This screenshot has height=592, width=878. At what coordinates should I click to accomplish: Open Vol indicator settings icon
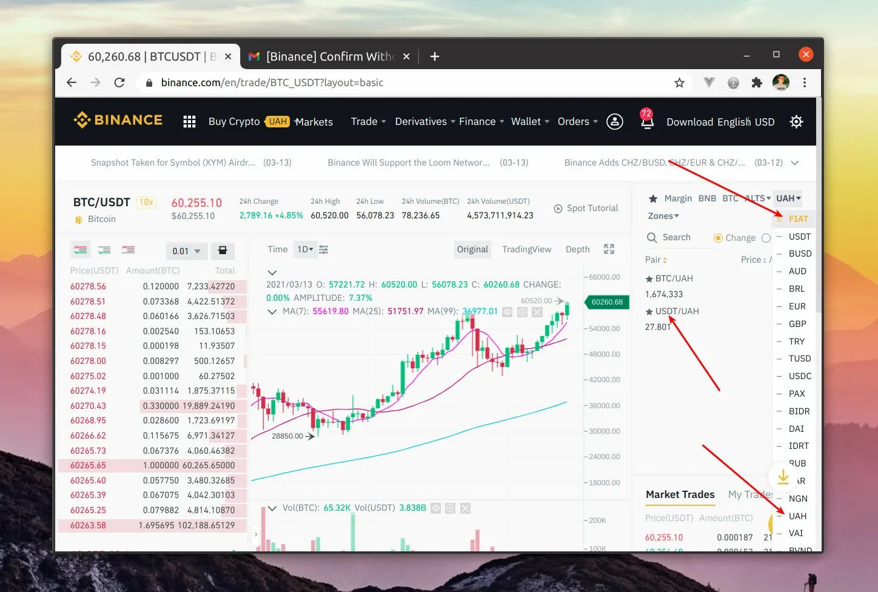tap(450, 508)
